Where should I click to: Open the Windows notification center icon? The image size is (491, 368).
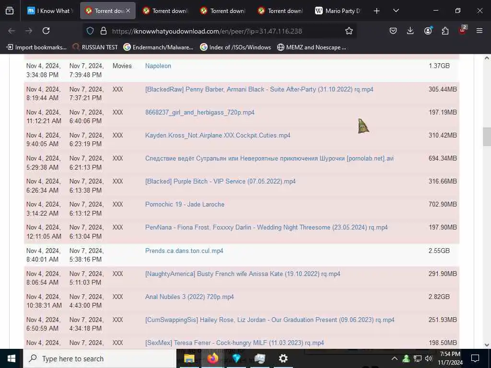coord(475,358)
